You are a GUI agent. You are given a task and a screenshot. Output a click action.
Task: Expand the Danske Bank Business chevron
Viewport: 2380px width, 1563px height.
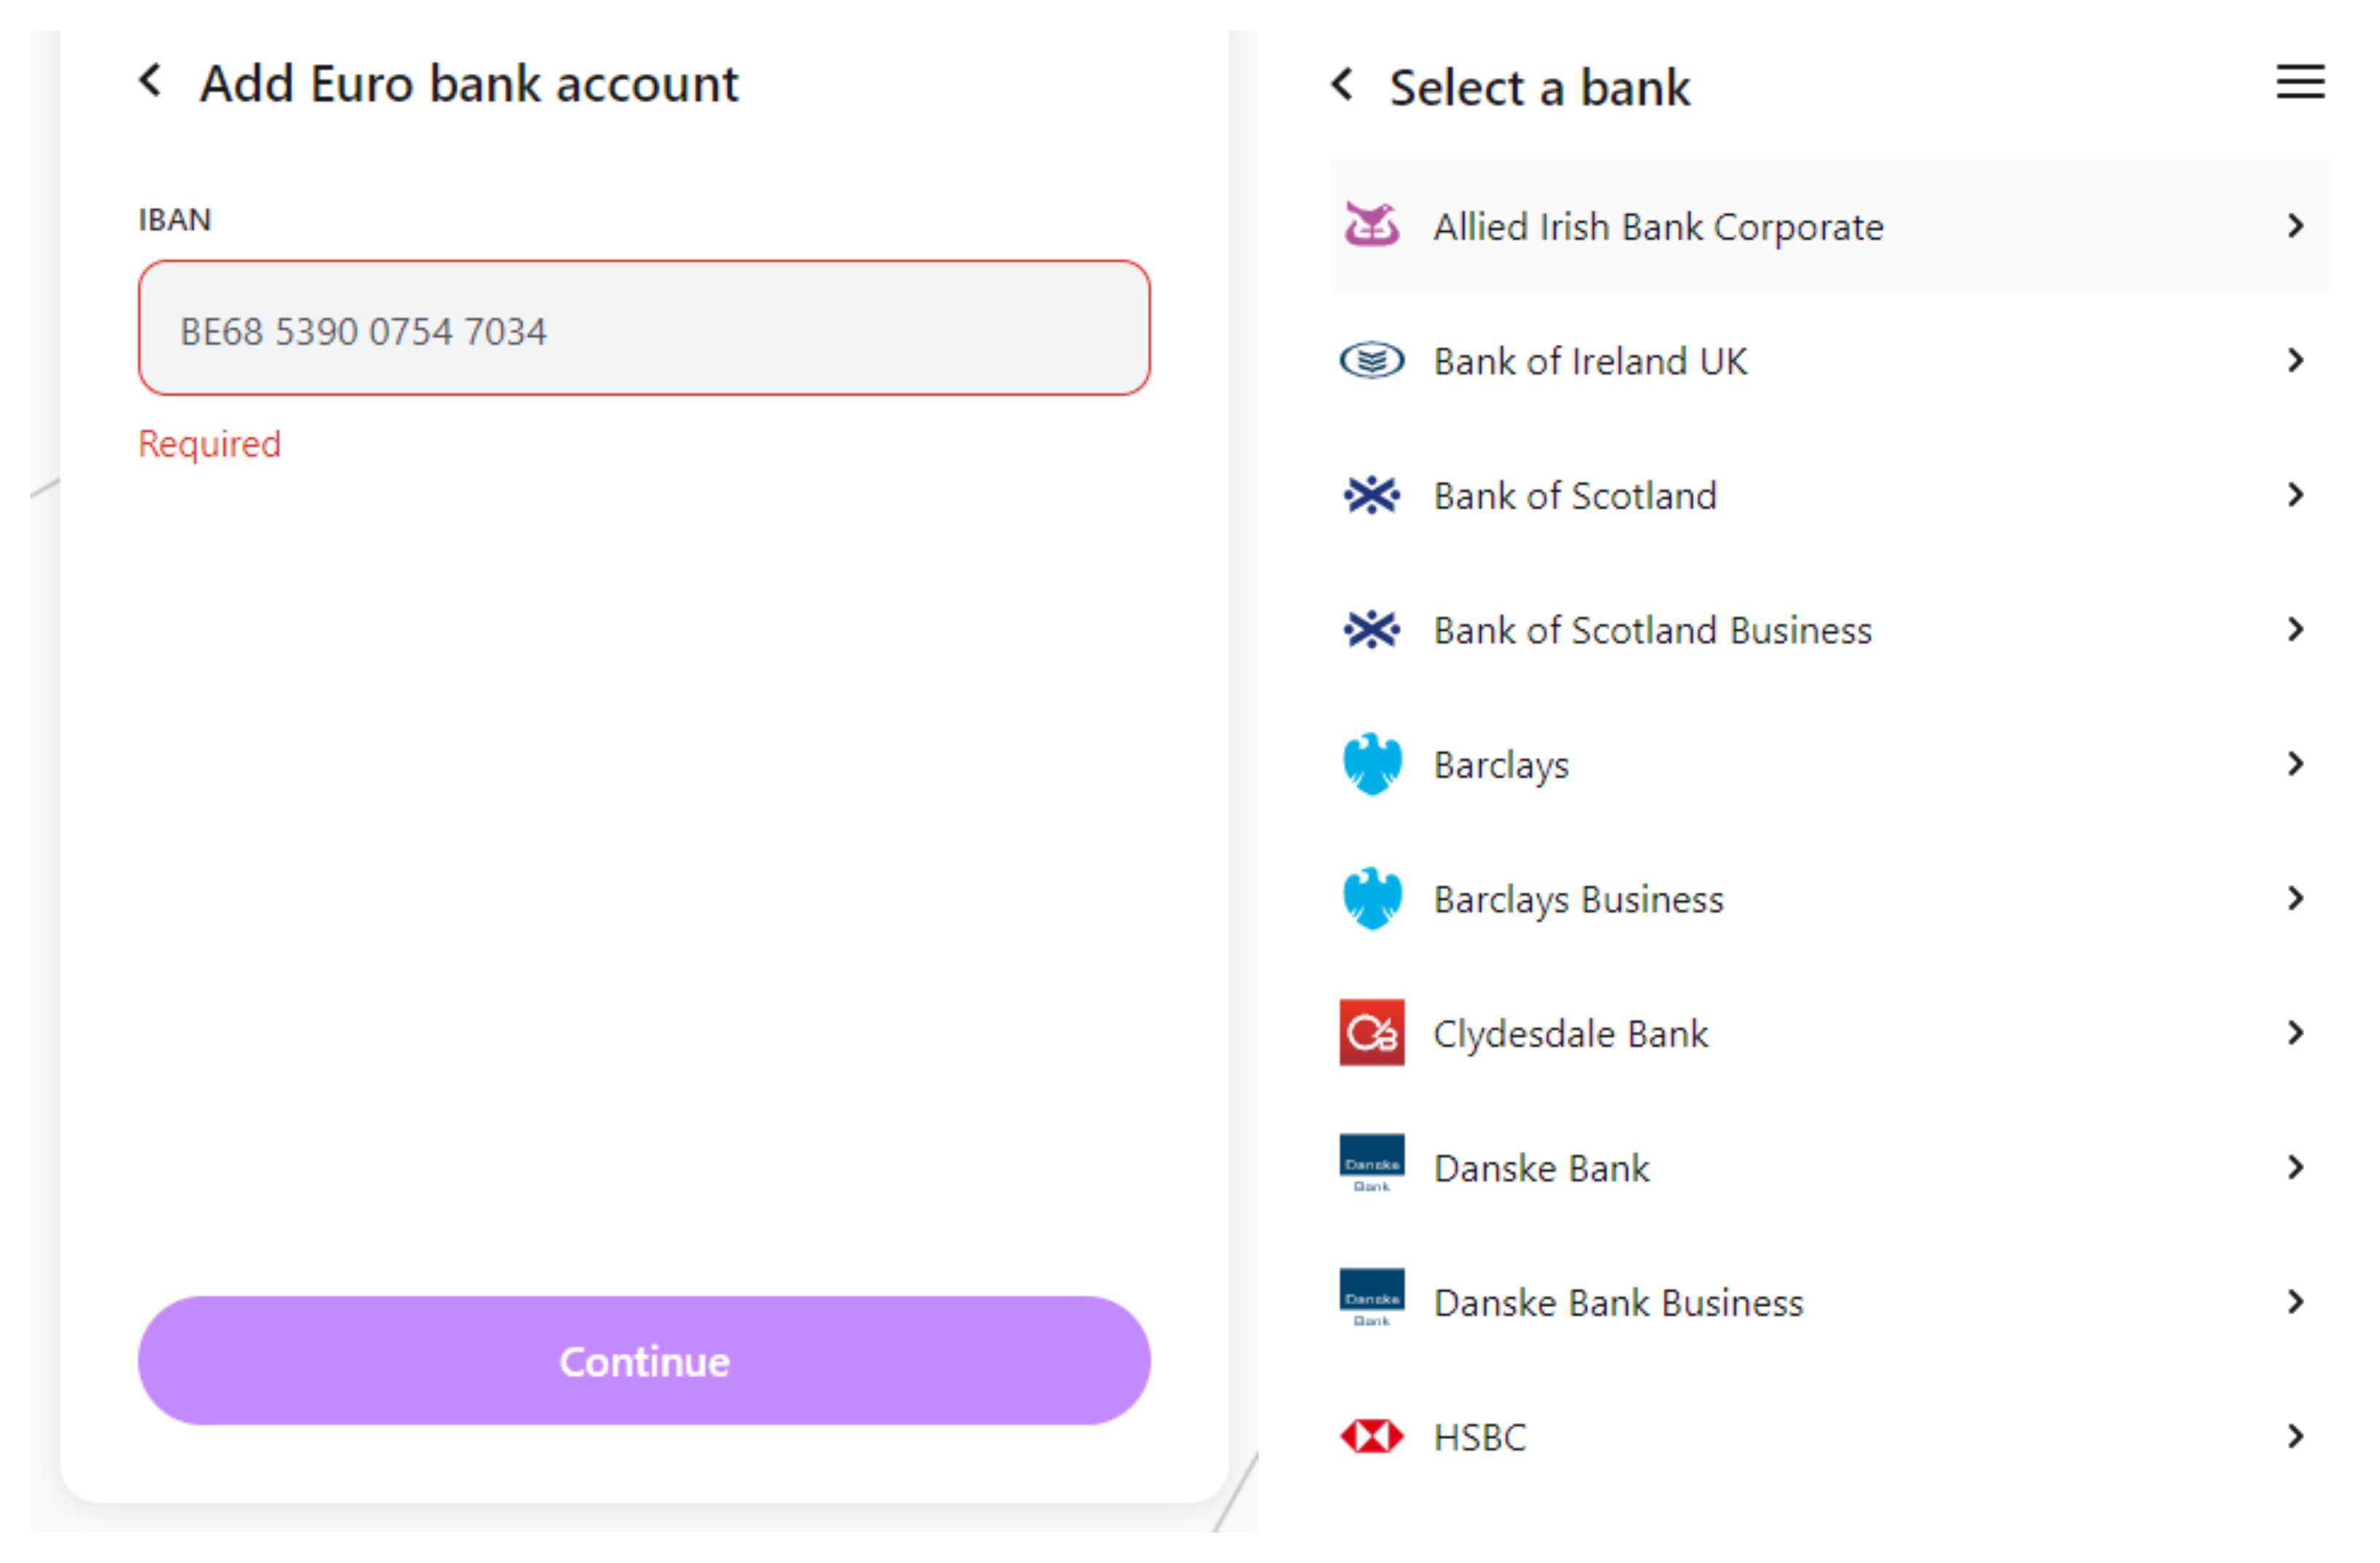click(x=2296, y=1303)
